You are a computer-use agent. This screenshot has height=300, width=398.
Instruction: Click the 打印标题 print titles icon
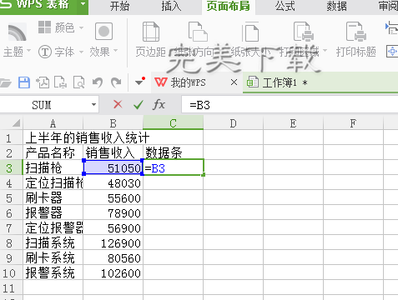click(x=356, y=32)
